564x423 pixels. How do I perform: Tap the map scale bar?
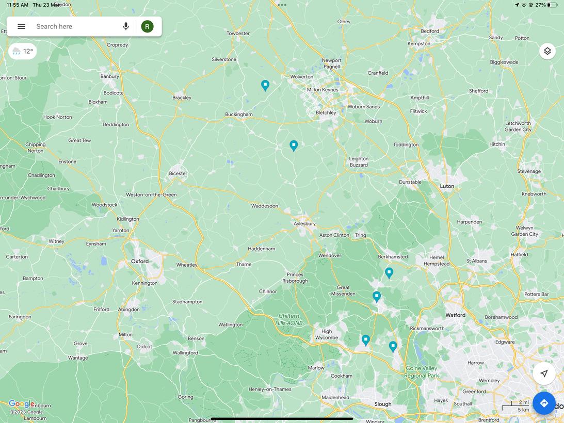click(516, 406)
